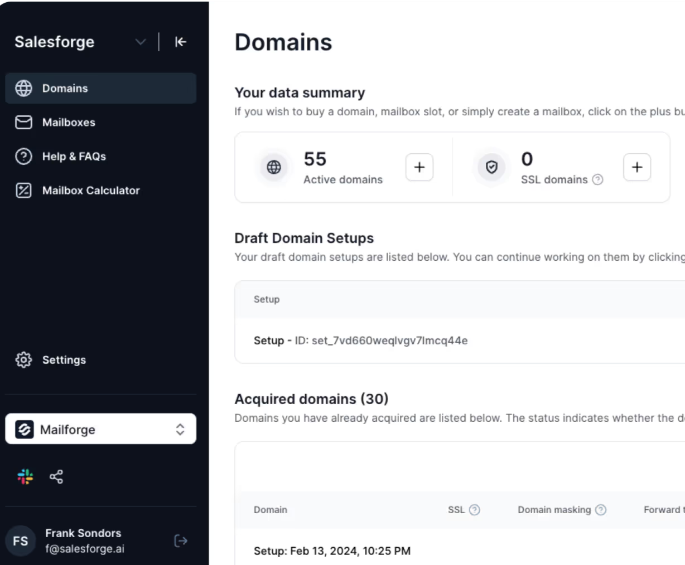Open the draft setup set_7vd660weqlvgv7lmcq44e row
685x565 pixels.
(460, 340)
